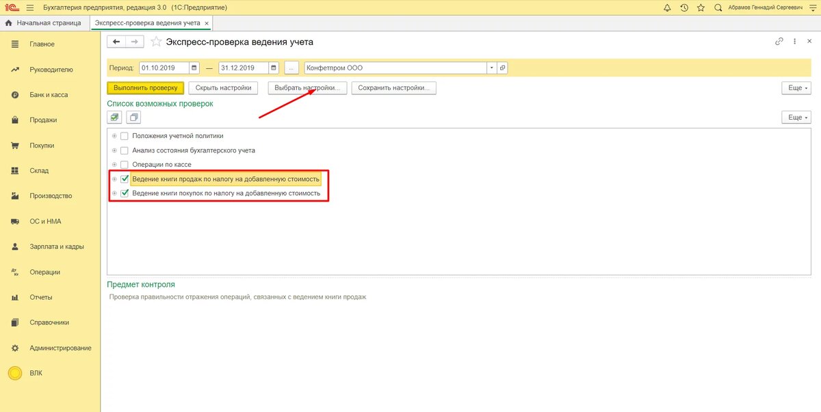Screen dimensions: 821x412
Task: Open the history clock icon
Action: [x=684, y=8]
